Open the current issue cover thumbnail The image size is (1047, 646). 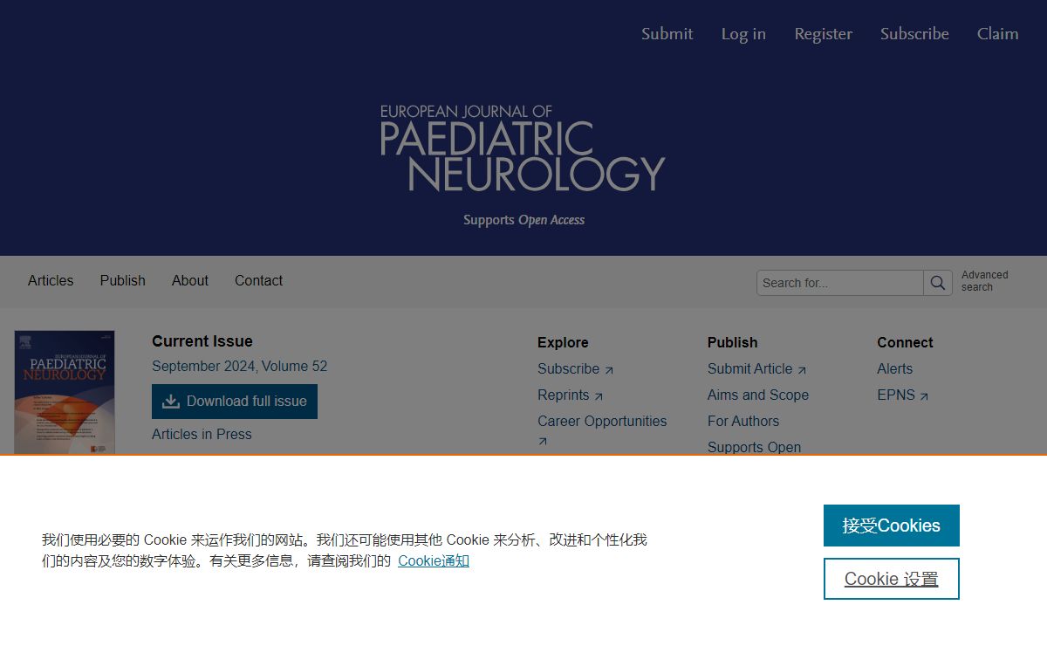(65, 391)
